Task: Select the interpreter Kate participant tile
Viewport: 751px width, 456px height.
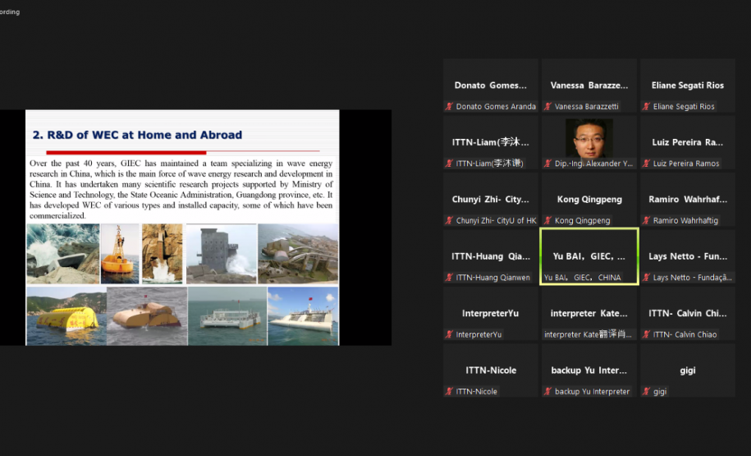Action: (588, 313)
